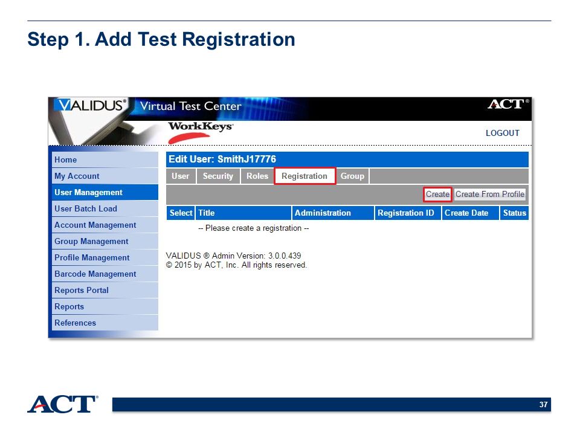Viewport: 580px width, 435px height.
Task: Open the Reports sidebar item
Action: (x=105, y=306)
